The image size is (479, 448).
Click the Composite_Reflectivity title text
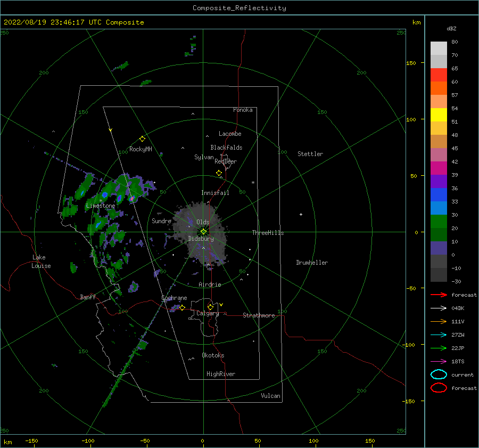pyautogui.click(x=240, y=8)
